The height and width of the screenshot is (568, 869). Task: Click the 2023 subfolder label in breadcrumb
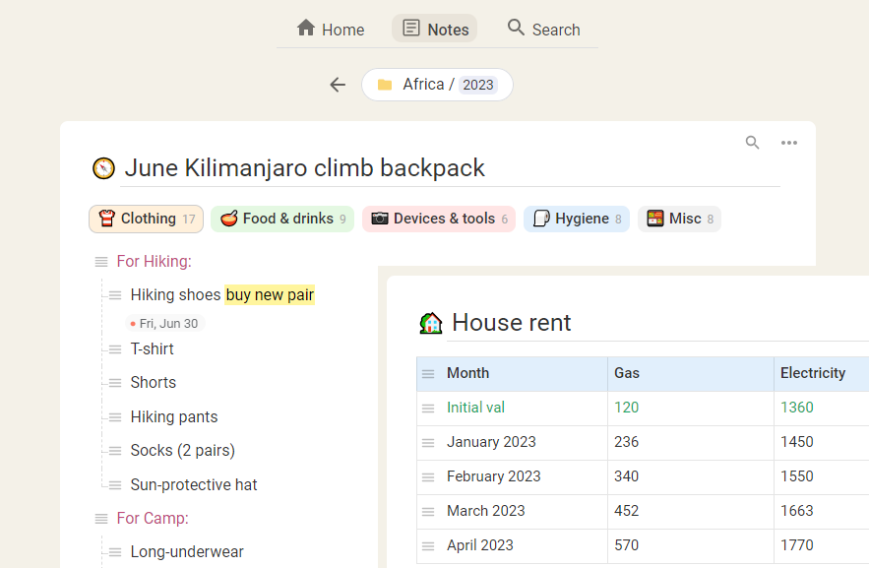pos(478,85)
